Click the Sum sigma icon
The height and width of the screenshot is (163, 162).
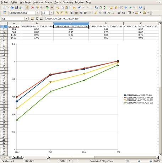coord(37,19)
